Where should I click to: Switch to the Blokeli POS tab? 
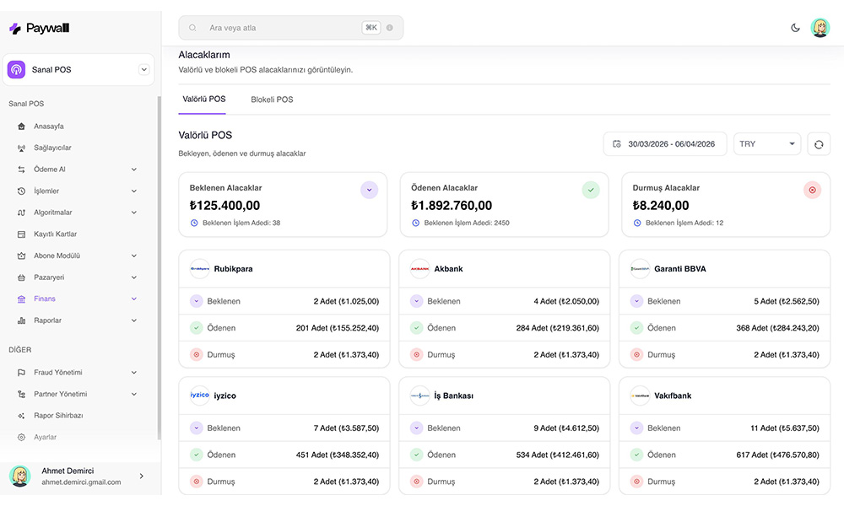[272, 100]
